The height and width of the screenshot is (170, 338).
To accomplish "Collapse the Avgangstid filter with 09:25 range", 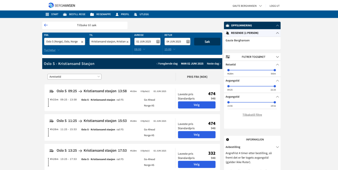I will (277, 81).
